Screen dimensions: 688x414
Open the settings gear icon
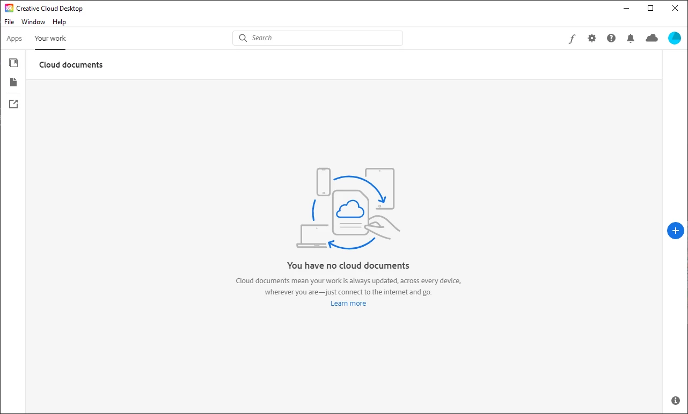[x=592, y=38]
